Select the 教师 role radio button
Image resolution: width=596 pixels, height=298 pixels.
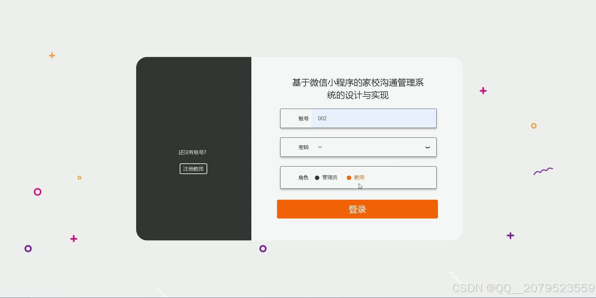(349, 178)
